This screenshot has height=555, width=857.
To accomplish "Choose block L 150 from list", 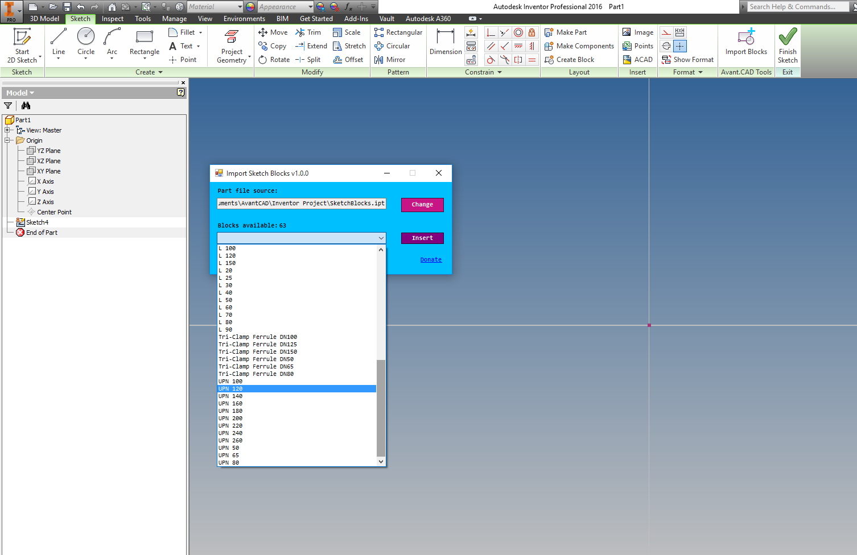I will tap(297, 263).
